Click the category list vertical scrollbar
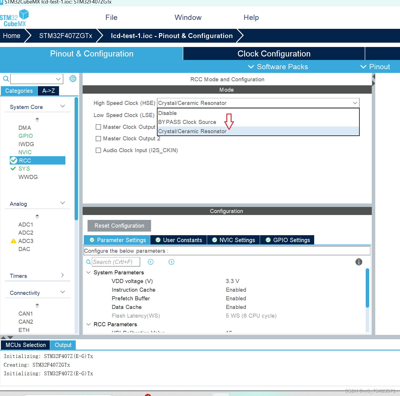400x396 pixels. click(76, 159)
